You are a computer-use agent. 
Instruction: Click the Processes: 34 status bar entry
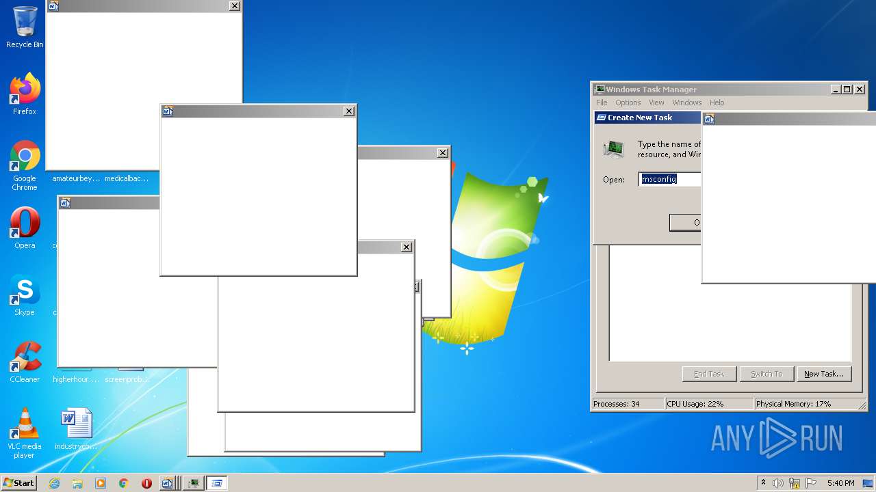tap(628, 404)
